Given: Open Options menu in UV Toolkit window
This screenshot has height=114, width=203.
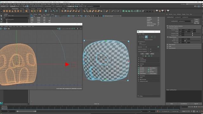Looking at the screenshot, I should point(140,34).
